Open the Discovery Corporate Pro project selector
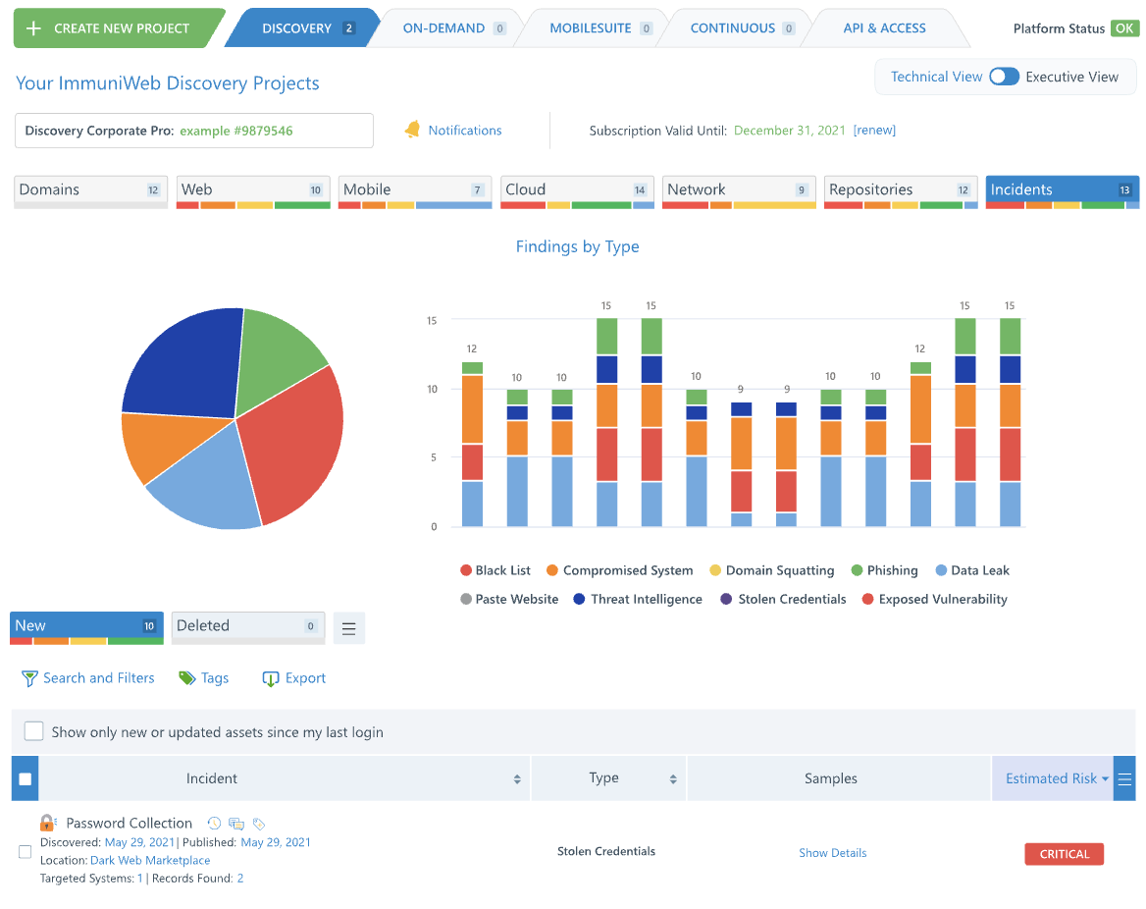 (x=194, y=131)
